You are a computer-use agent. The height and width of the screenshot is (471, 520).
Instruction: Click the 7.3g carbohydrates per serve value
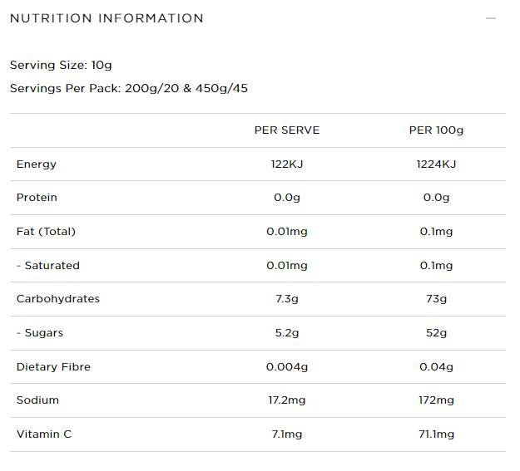[287, 299]
